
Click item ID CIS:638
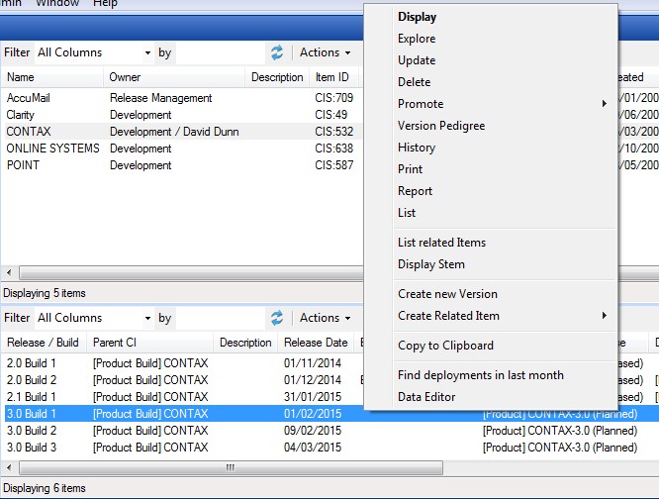click(334, 149)
